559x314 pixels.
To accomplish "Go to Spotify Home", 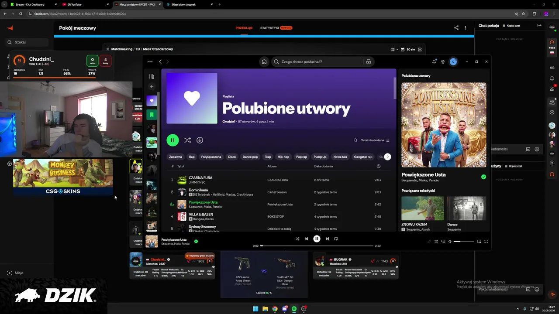I will [264, 62].
